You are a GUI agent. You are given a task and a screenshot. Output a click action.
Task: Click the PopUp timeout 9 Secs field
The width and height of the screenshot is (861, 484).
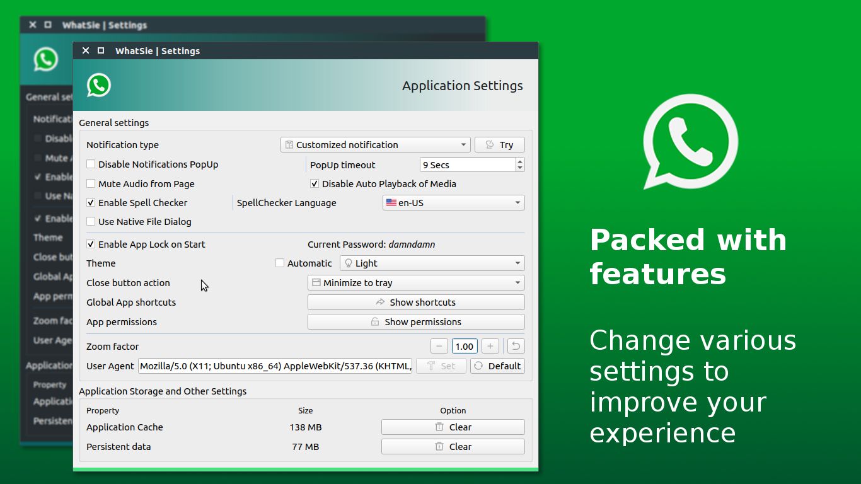(468, 165)
